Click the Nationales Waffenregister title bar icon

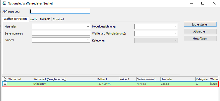point(4,3)
